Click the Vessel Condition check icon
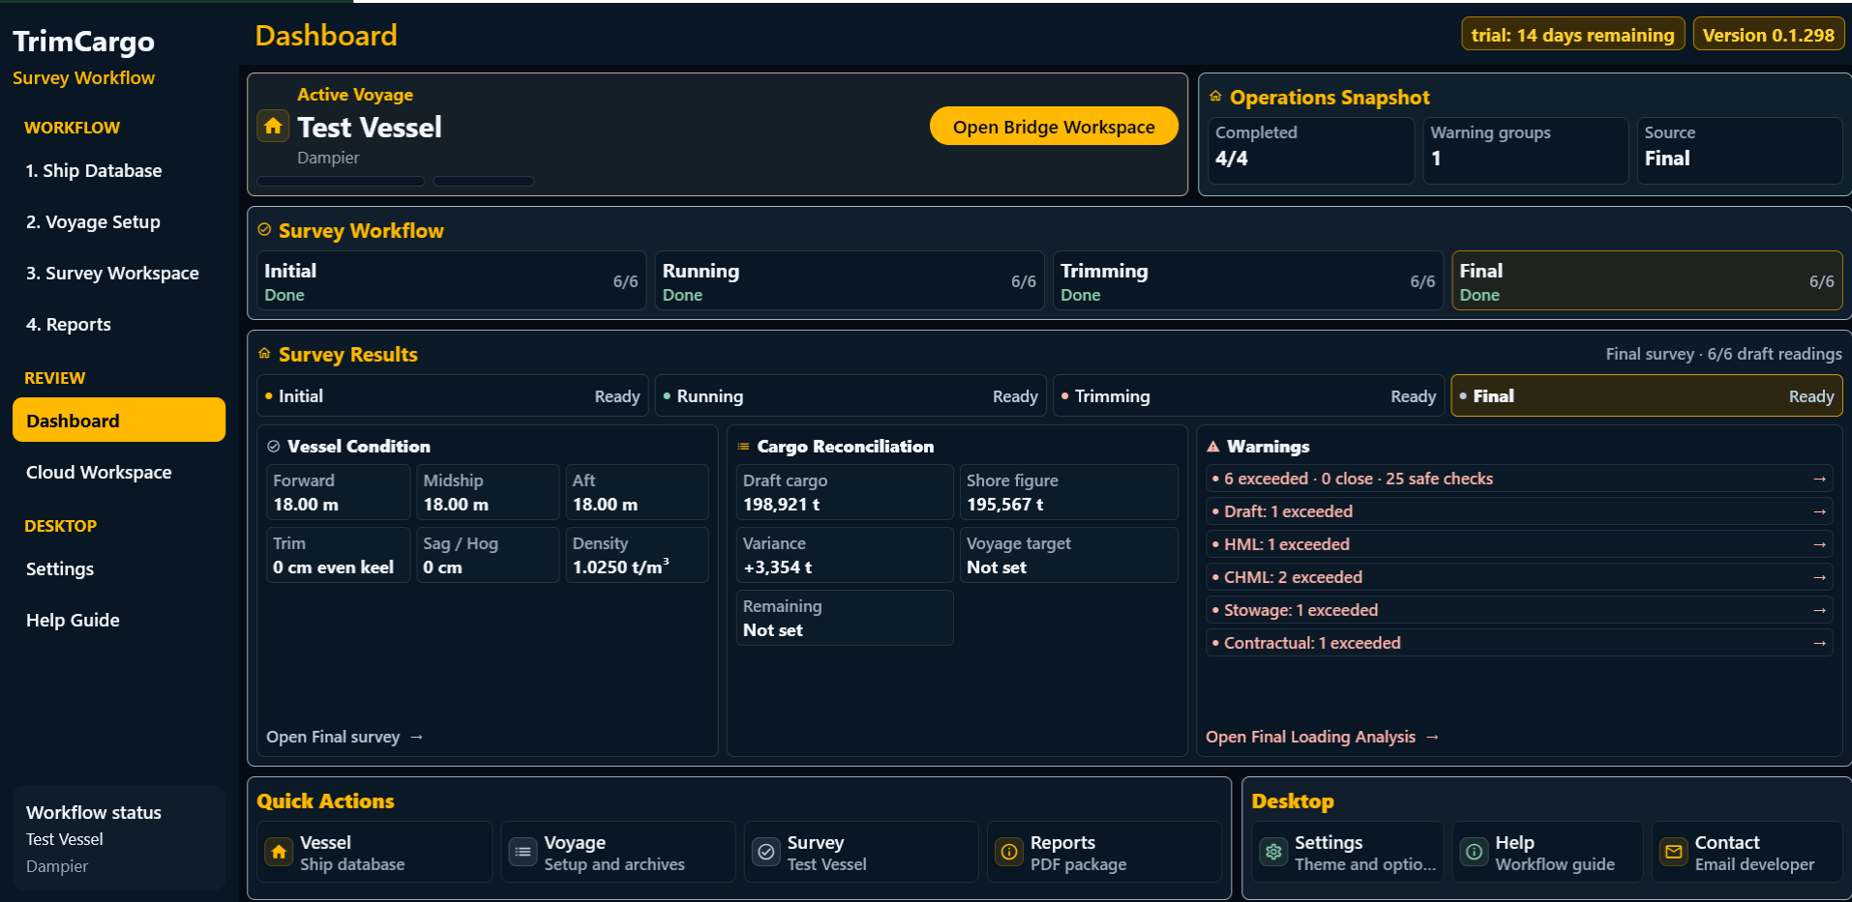Viewport: 1852px width, 902px height. [274, 447]
